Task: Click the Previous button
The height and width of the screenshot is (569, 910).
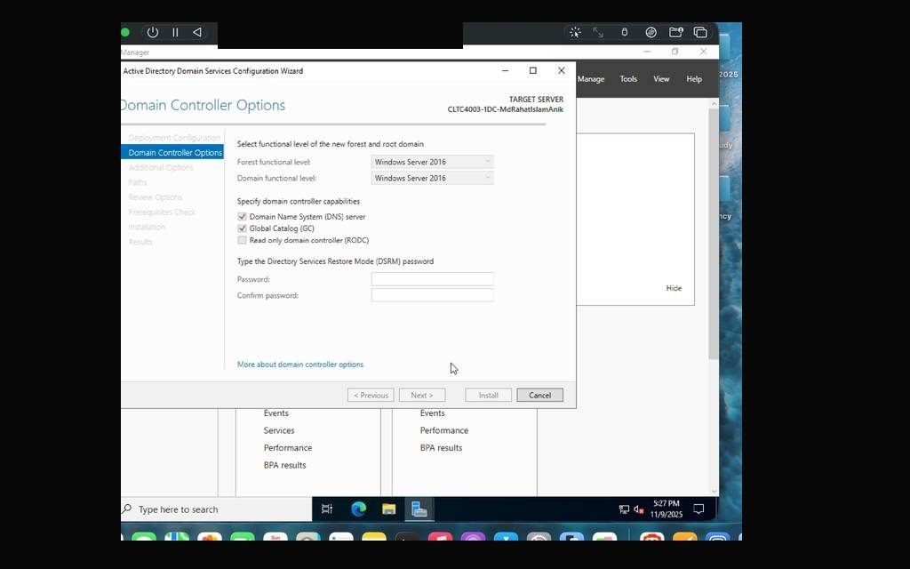Action: 371,396
